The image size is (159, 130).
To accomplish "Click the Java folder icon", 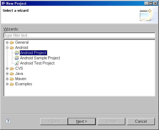I will [x=12, y=74].
